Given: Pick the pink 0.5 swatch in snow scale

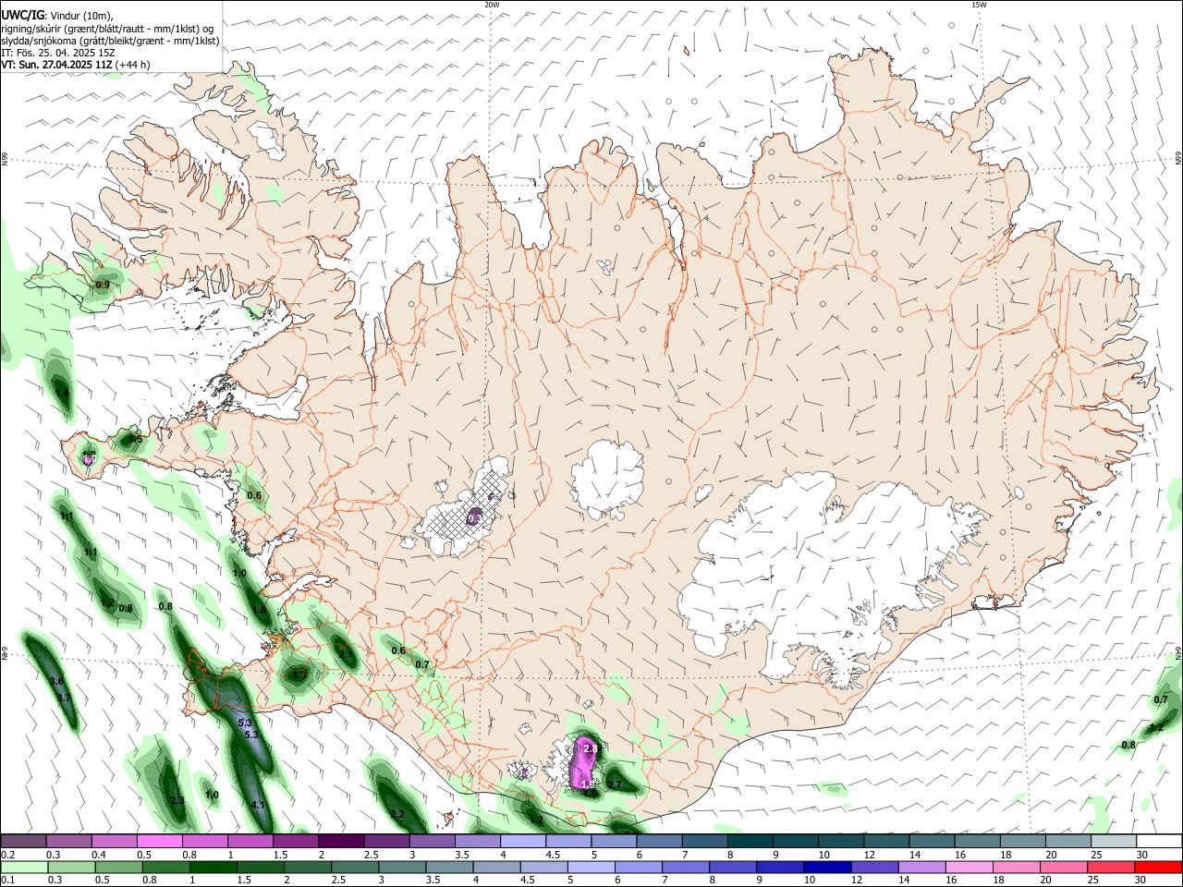Looking at the screenshot, I should click(x=159, y=842).
